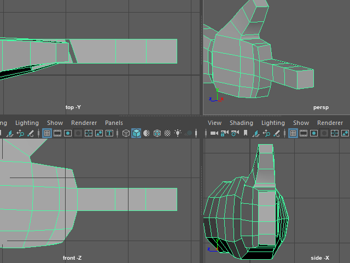
Task: Toggle safe title in front panel toolbar
Action: point(109,133)
